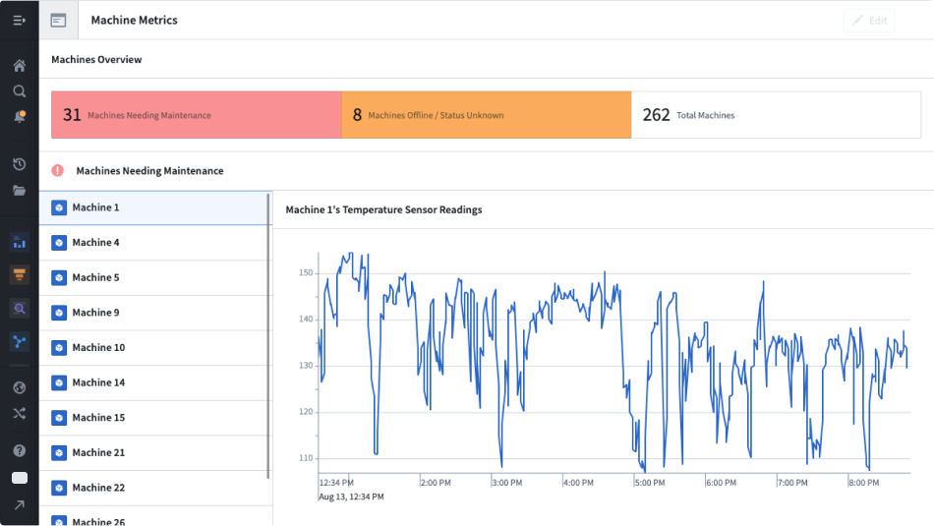This screenshot has width=934, height=526.
Task: Collapse the sidebar using the menu icon
Action: [19, 21]
